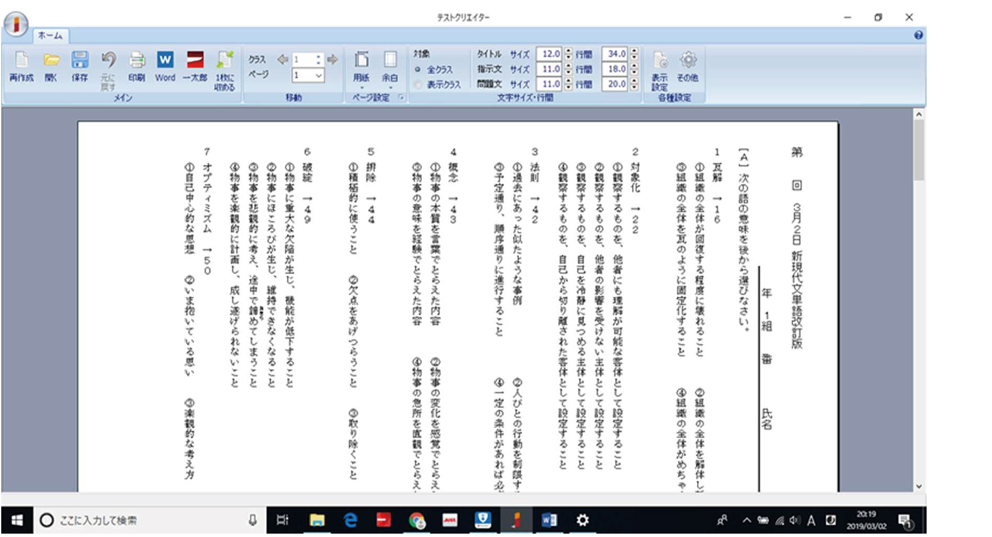Image resolution: width=992 pixels, height=537 pixels.
Task: Open the 用紙 paper dropdown
Action: pos(361,68)
